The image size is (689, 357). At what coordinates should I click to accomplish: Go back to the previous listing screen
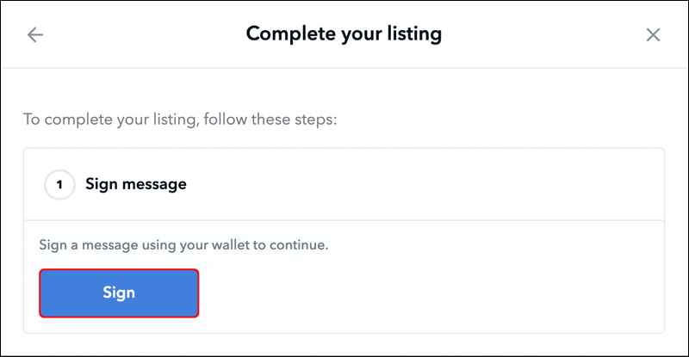35,34
